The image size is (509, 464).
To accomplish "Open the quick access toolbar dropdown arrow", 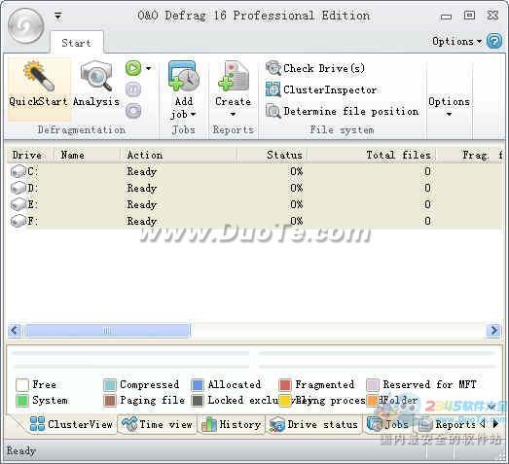I will click(57, 16).
